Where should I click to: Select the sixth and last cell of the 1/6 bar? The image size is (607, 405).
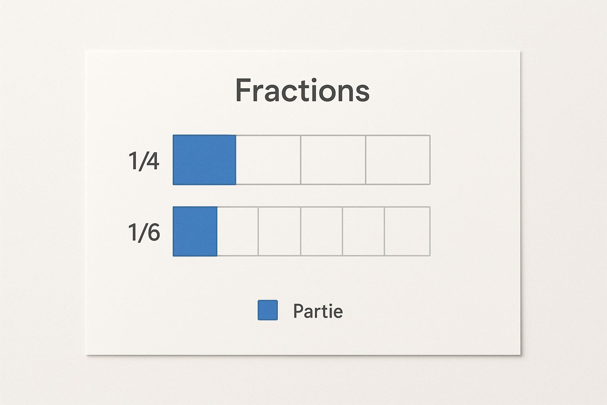click(407, 231)
